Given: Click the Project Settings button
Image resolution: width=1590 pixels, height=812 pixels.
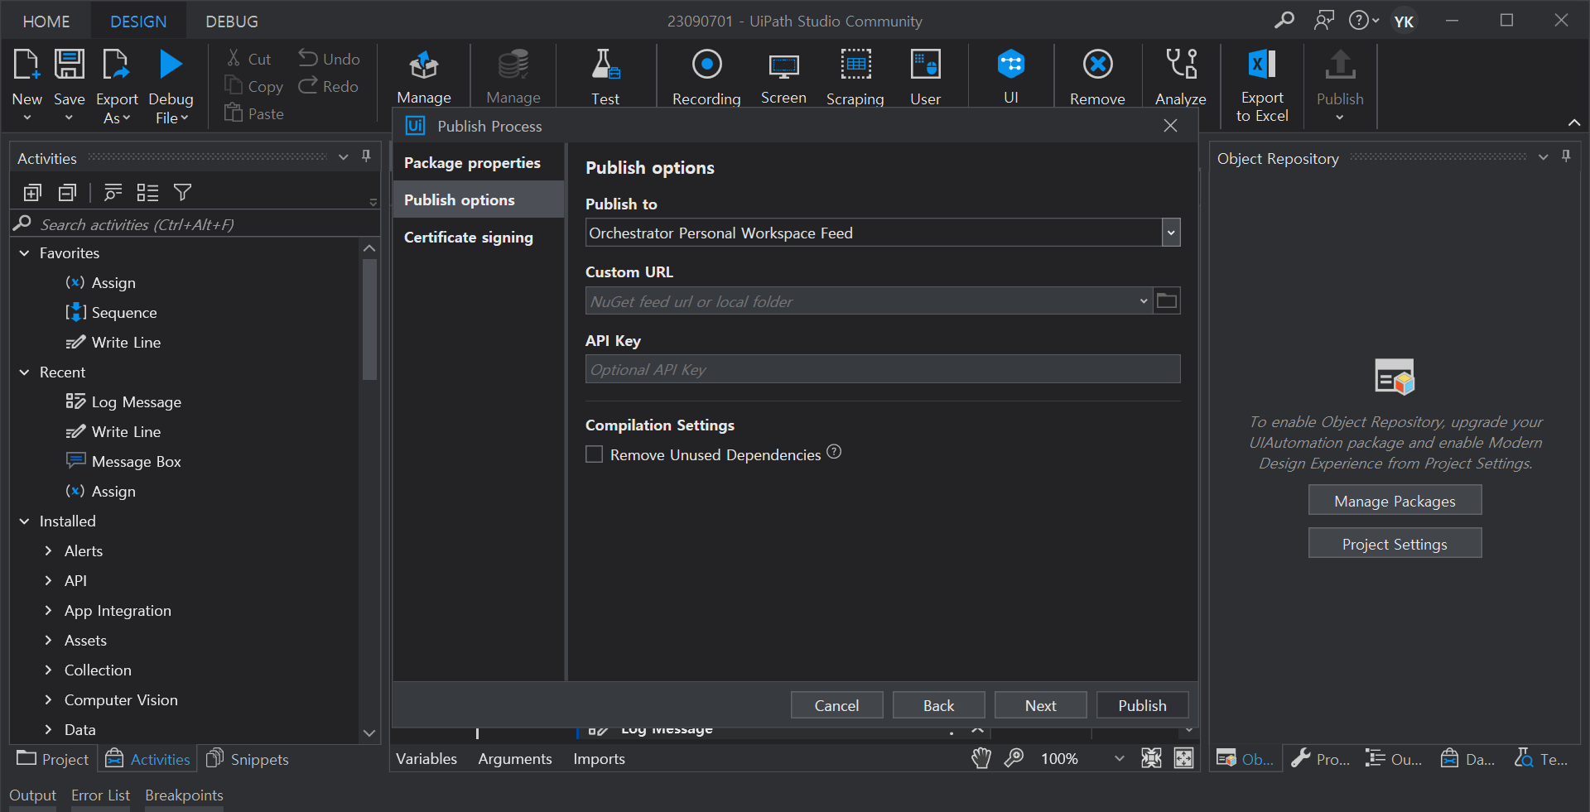Looking at the screenshot, I should 1395,544.
